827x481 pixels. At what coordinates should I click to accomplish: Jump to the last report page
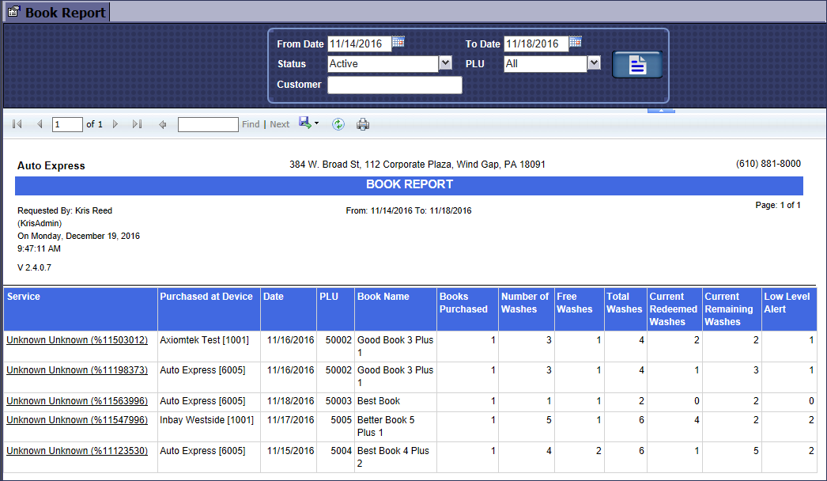tap(137, 124)
